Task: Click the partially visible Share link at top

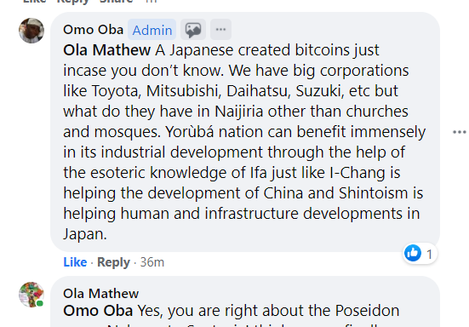Action: click(x=116, y=1)
